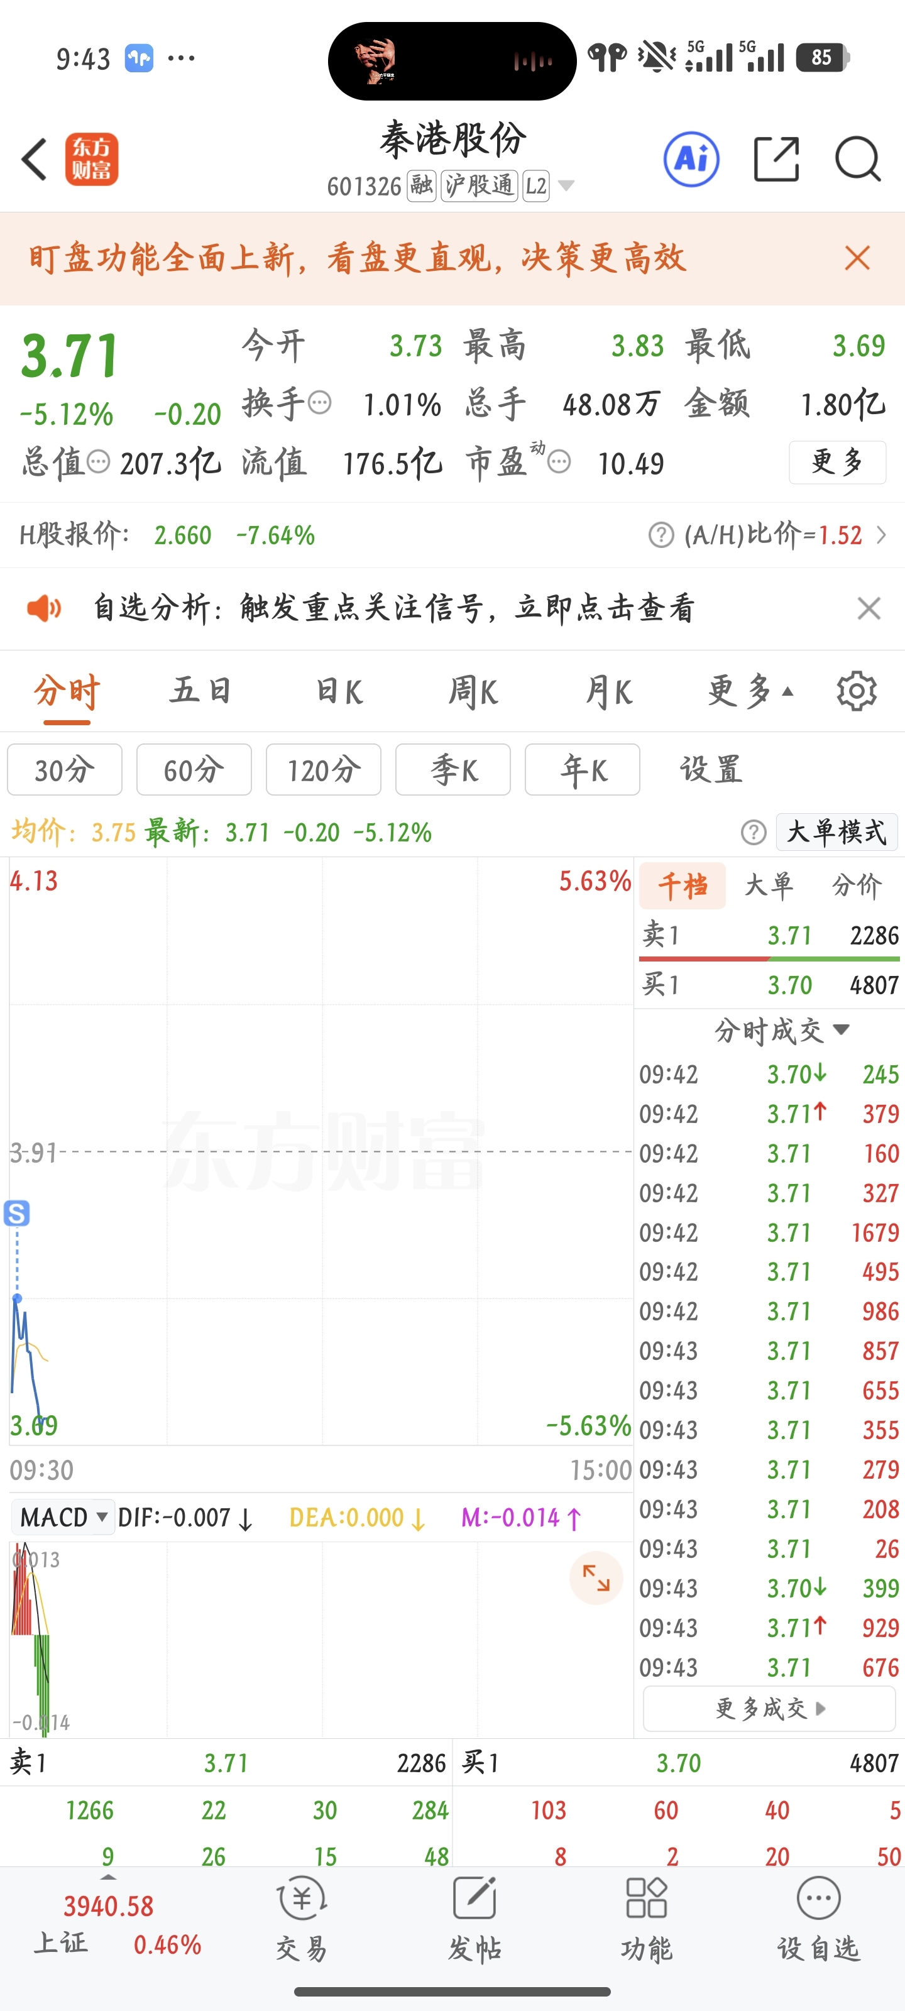The image size is (905, 2011).
Task: Select the 60分 period
Action: click(194, 770)
